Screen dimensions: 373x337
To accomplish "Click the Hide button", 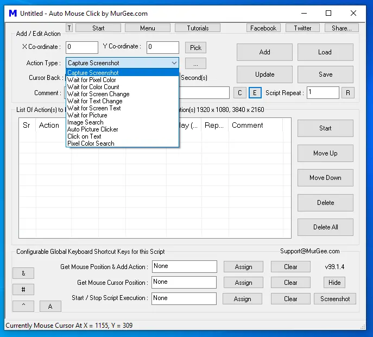I will [x=334, y=283].
